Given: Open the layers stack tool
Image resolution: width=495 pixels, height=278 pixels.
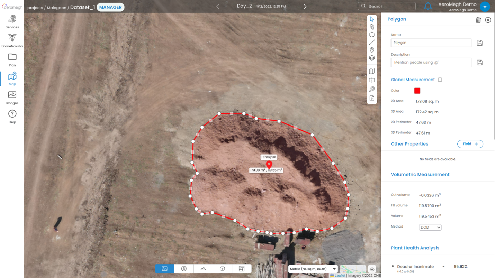Looking at the screenshot, I should click(x=372, y=58).
